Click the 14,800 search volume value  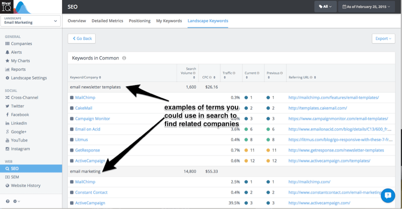(190, 171)
